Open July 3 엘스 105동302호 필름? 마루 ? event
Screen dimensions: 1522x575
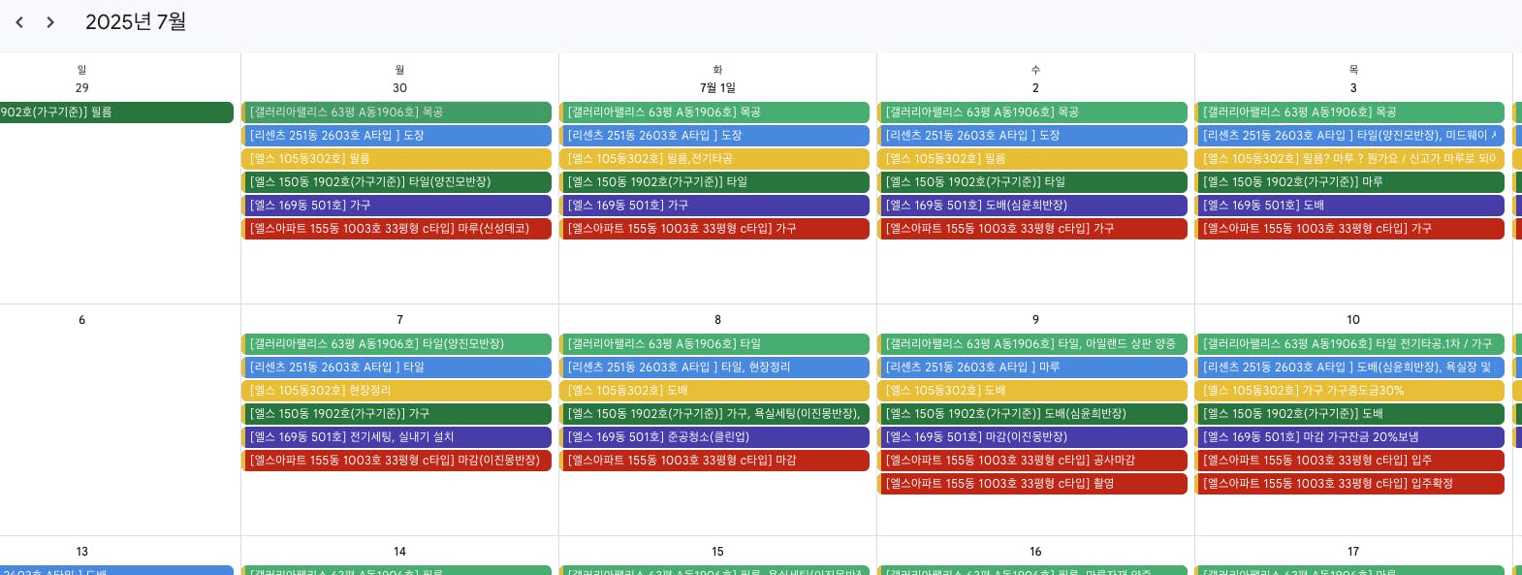(1350, 159)
